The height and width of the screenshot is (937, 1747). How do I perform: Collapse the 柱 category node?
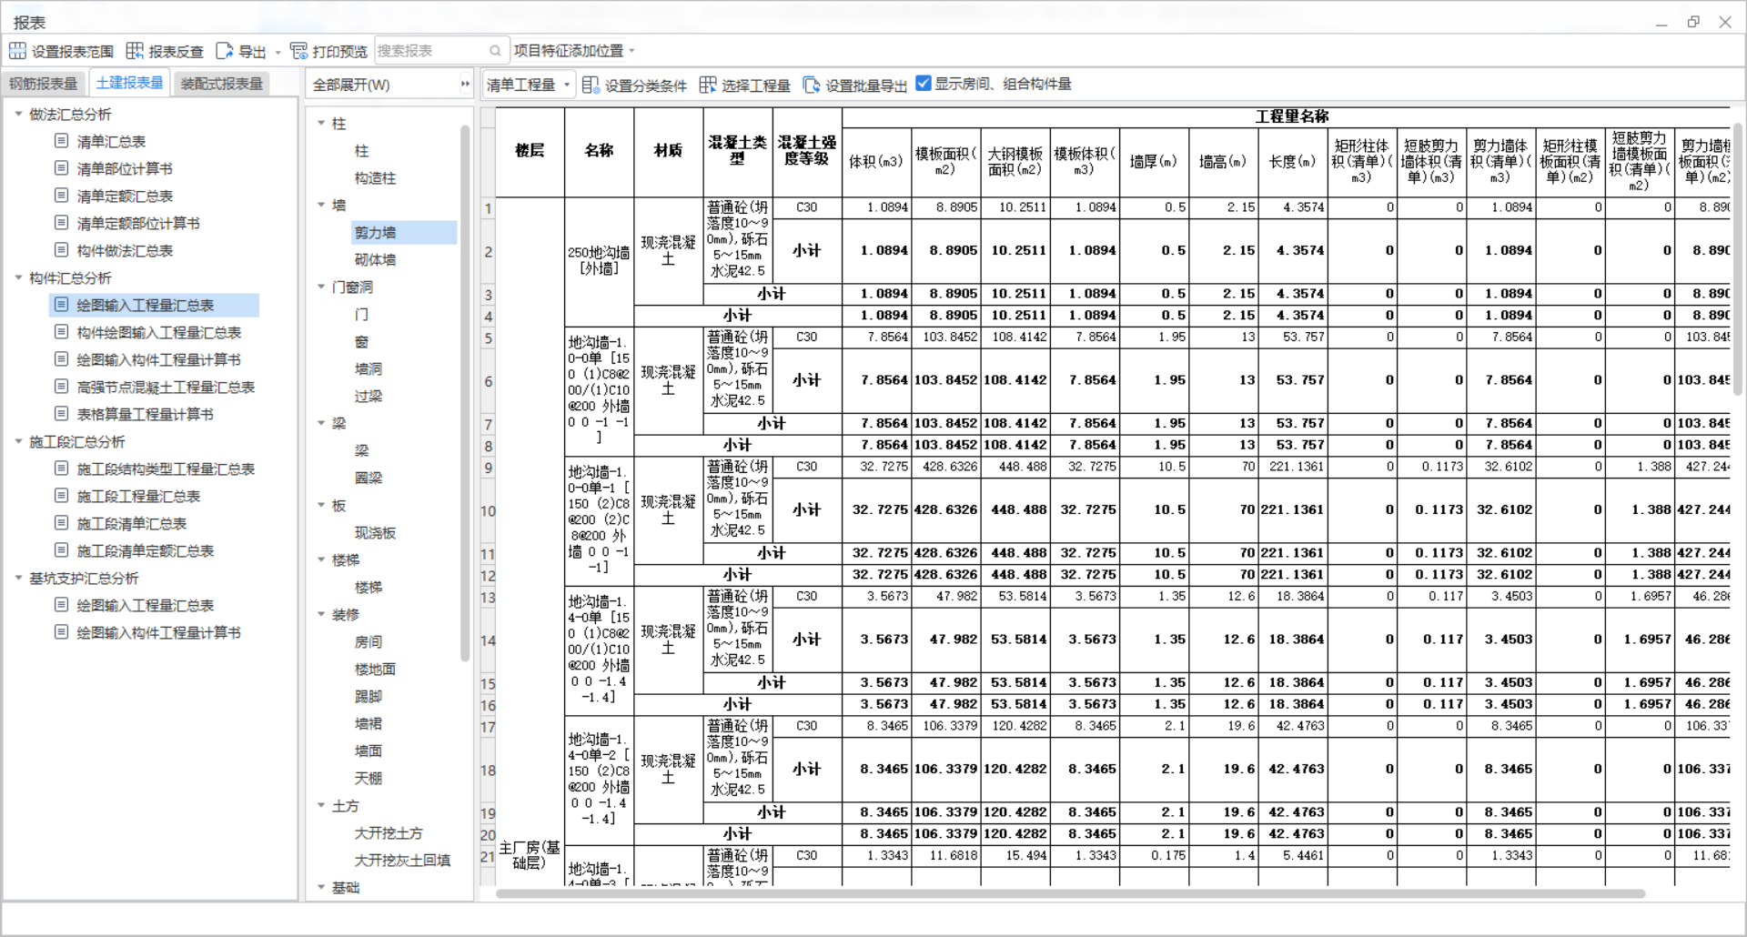pos(321,123)
